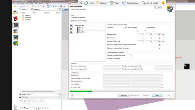Open the Files & Extras dropdown
This screenshot has height=110, width=195.
click(x=151, y=3)
